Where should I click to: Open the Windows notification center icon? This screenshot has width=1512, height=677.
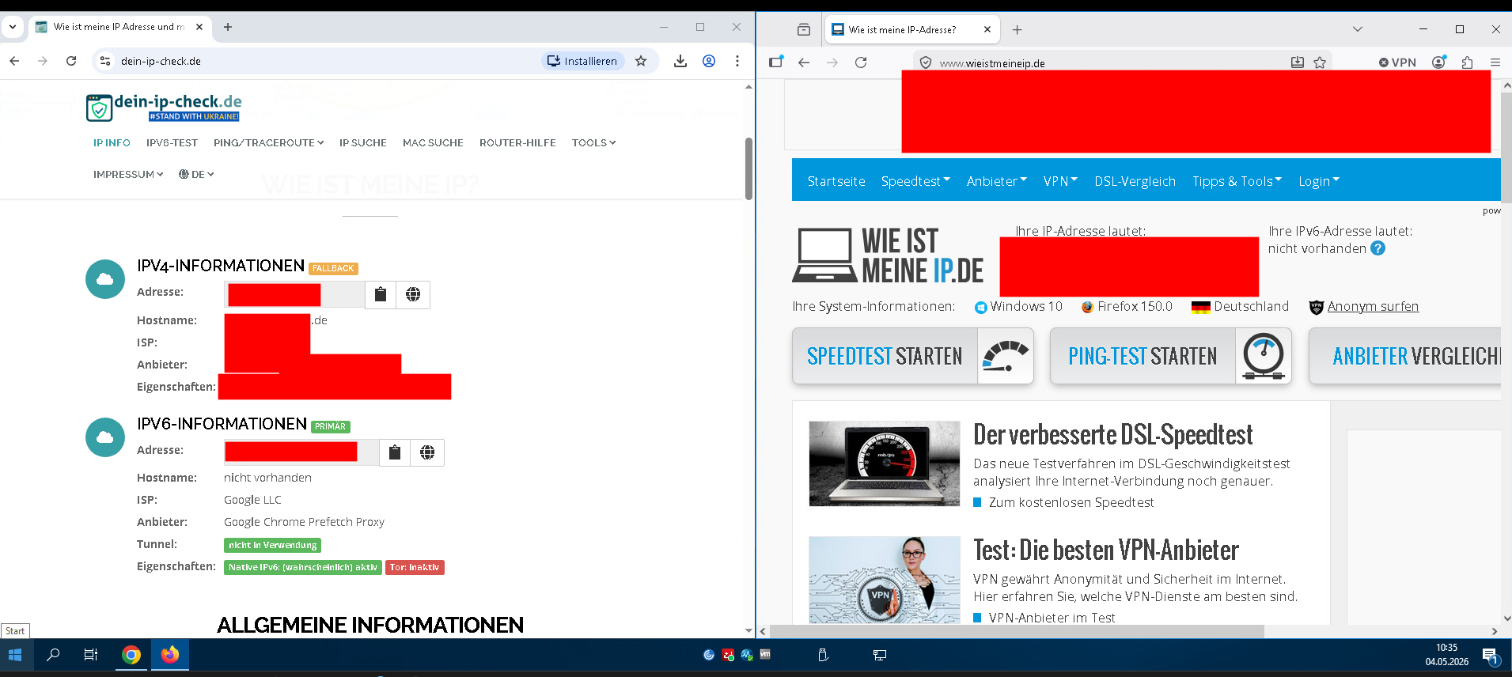tap(1490, 656)
